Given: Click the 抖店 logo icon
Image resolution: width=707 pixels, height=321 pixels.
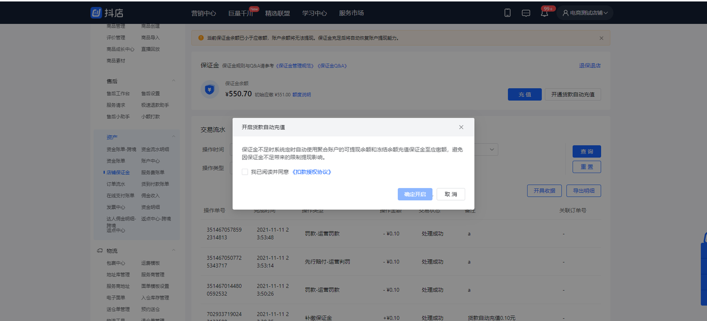Looking at the screenshot, I should click(x=96, y=12).
